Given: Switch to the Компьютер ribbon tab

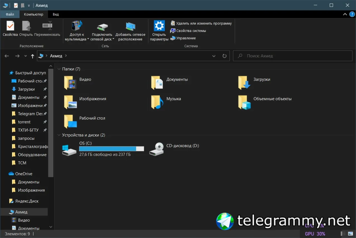Looking at the screenshot, I should [x=34, y=14].
